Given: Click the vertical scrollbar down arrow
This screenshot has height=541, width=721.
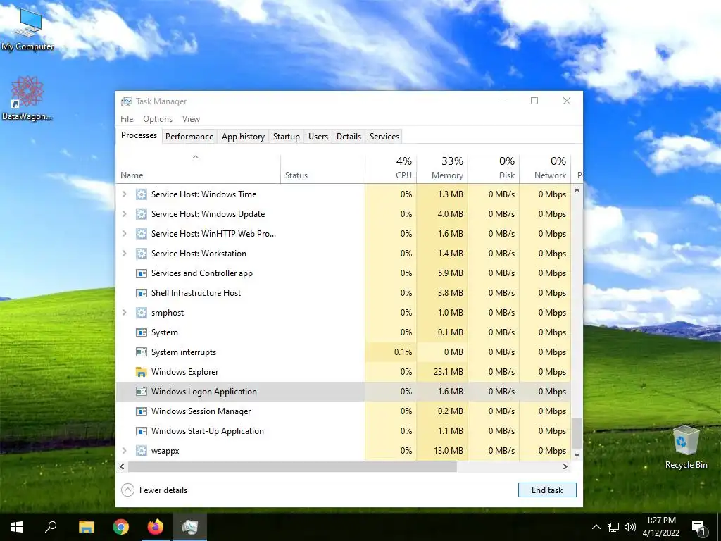Looking at the screenshot, I should click(577, 454).
